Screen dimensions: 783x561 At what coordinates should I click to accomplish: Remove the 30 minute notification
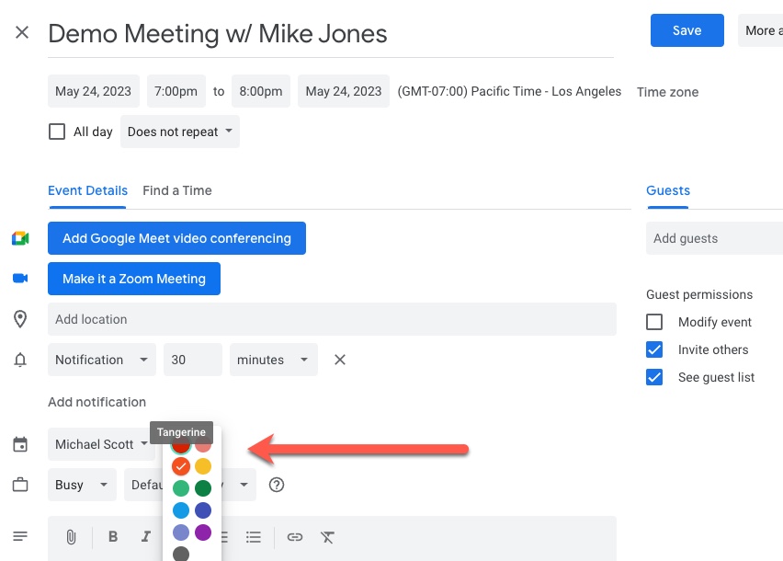(339, 360)
